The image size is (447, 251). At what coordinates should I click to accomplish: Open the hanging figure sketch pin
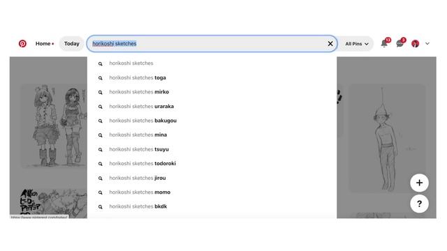pyautogui.click(x=387, y=138)
